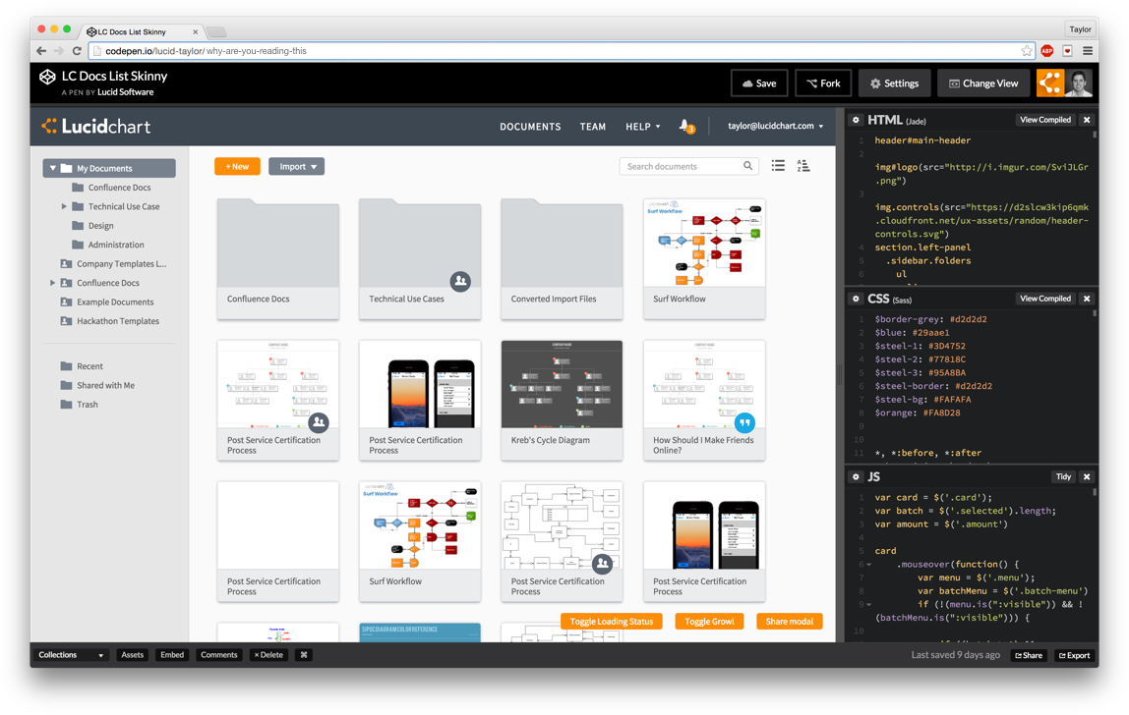
Task: Click the AdBlock extension icon
Action: pos(1047,51)
